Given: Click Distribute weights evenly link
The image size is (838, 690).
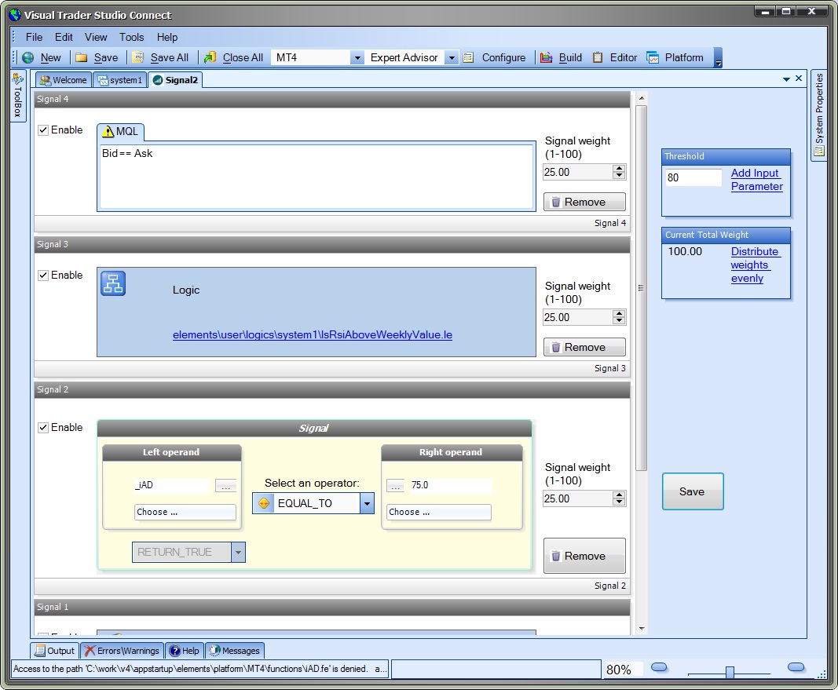Looking at the screenshot, I should [756, 265].
